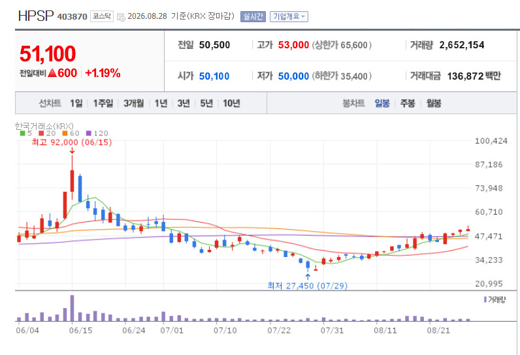Click the +1.19% change rate
520x355 pixels.
103,73
